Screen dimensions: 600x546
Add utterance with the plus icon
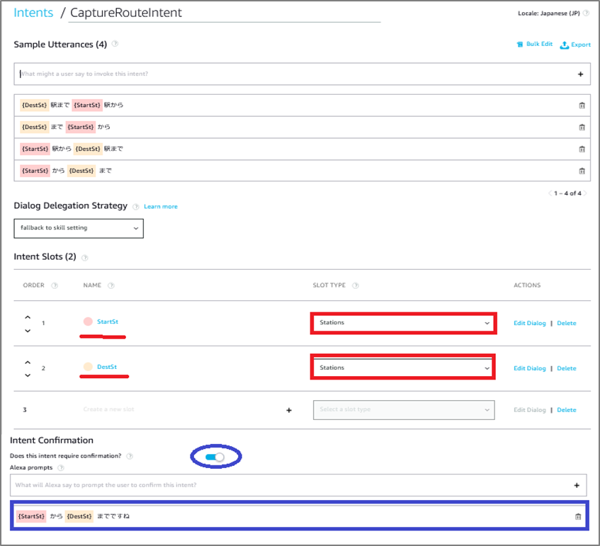click(580, 74)
